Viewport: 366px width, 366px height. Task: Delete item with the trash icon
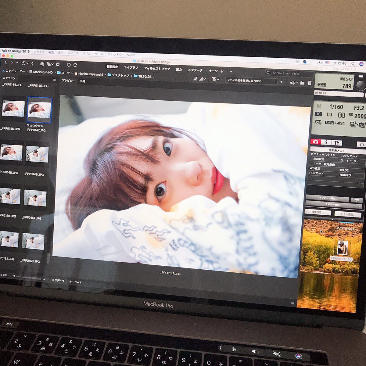(x=310, y=83)
